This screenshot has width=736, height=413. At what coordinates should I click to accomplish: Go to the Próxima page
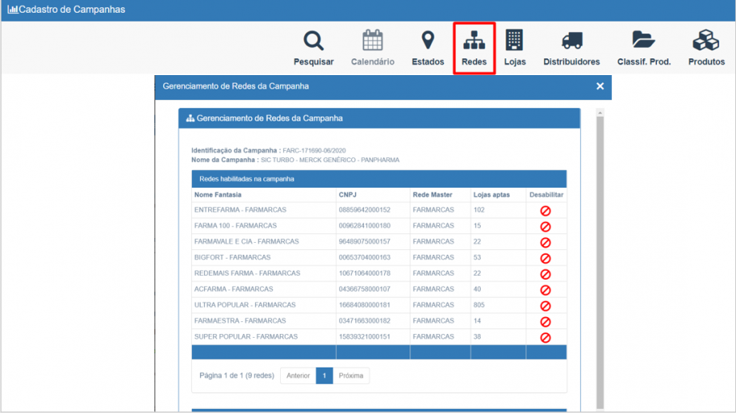click(350, 375)
